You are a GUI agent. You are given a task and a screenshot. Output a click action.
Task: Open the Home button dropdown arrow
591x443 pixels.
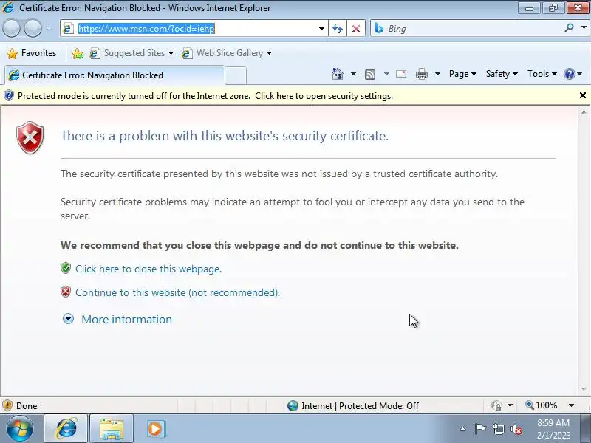tap(353, 74)
